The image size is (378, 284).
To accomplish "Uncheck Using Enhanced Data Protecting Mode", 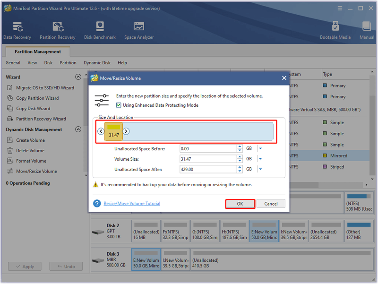I will 119,105.
